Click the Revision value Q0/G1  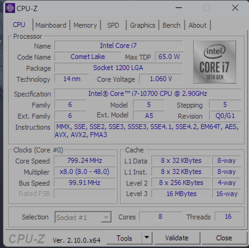click(225, 116)
